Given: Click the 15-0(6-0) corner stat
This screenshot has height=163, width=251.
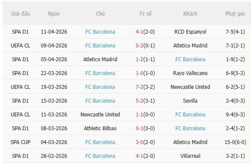Looking at the screenshot, I should [x=235, y=142].
